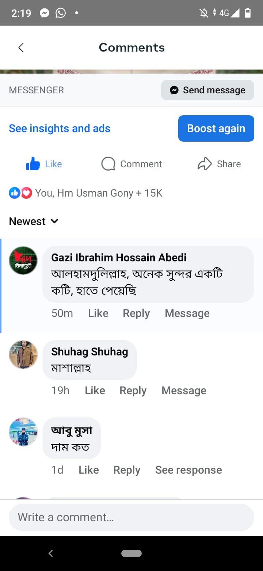
Task: Tap the back arrow beside Comments
Action: pos(21,48)
